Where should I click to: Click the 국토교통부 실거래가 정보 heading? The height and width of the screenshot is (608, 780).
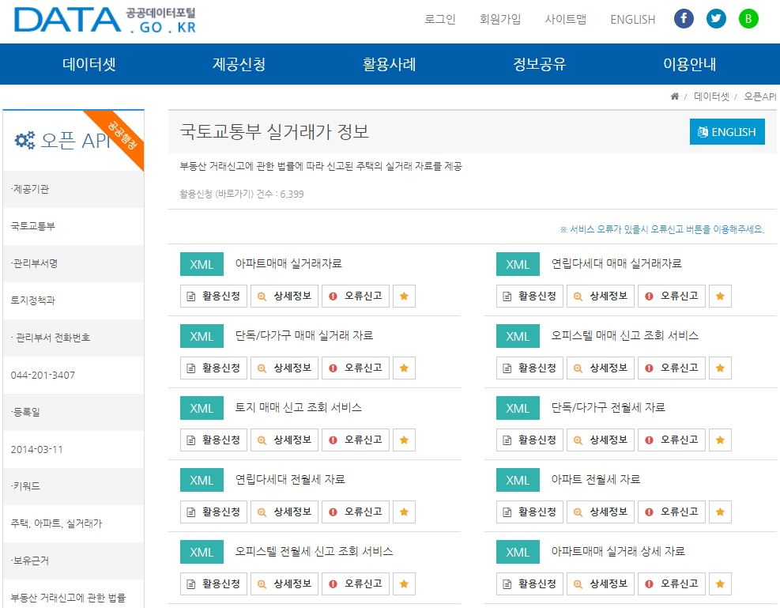coord(274,132)
